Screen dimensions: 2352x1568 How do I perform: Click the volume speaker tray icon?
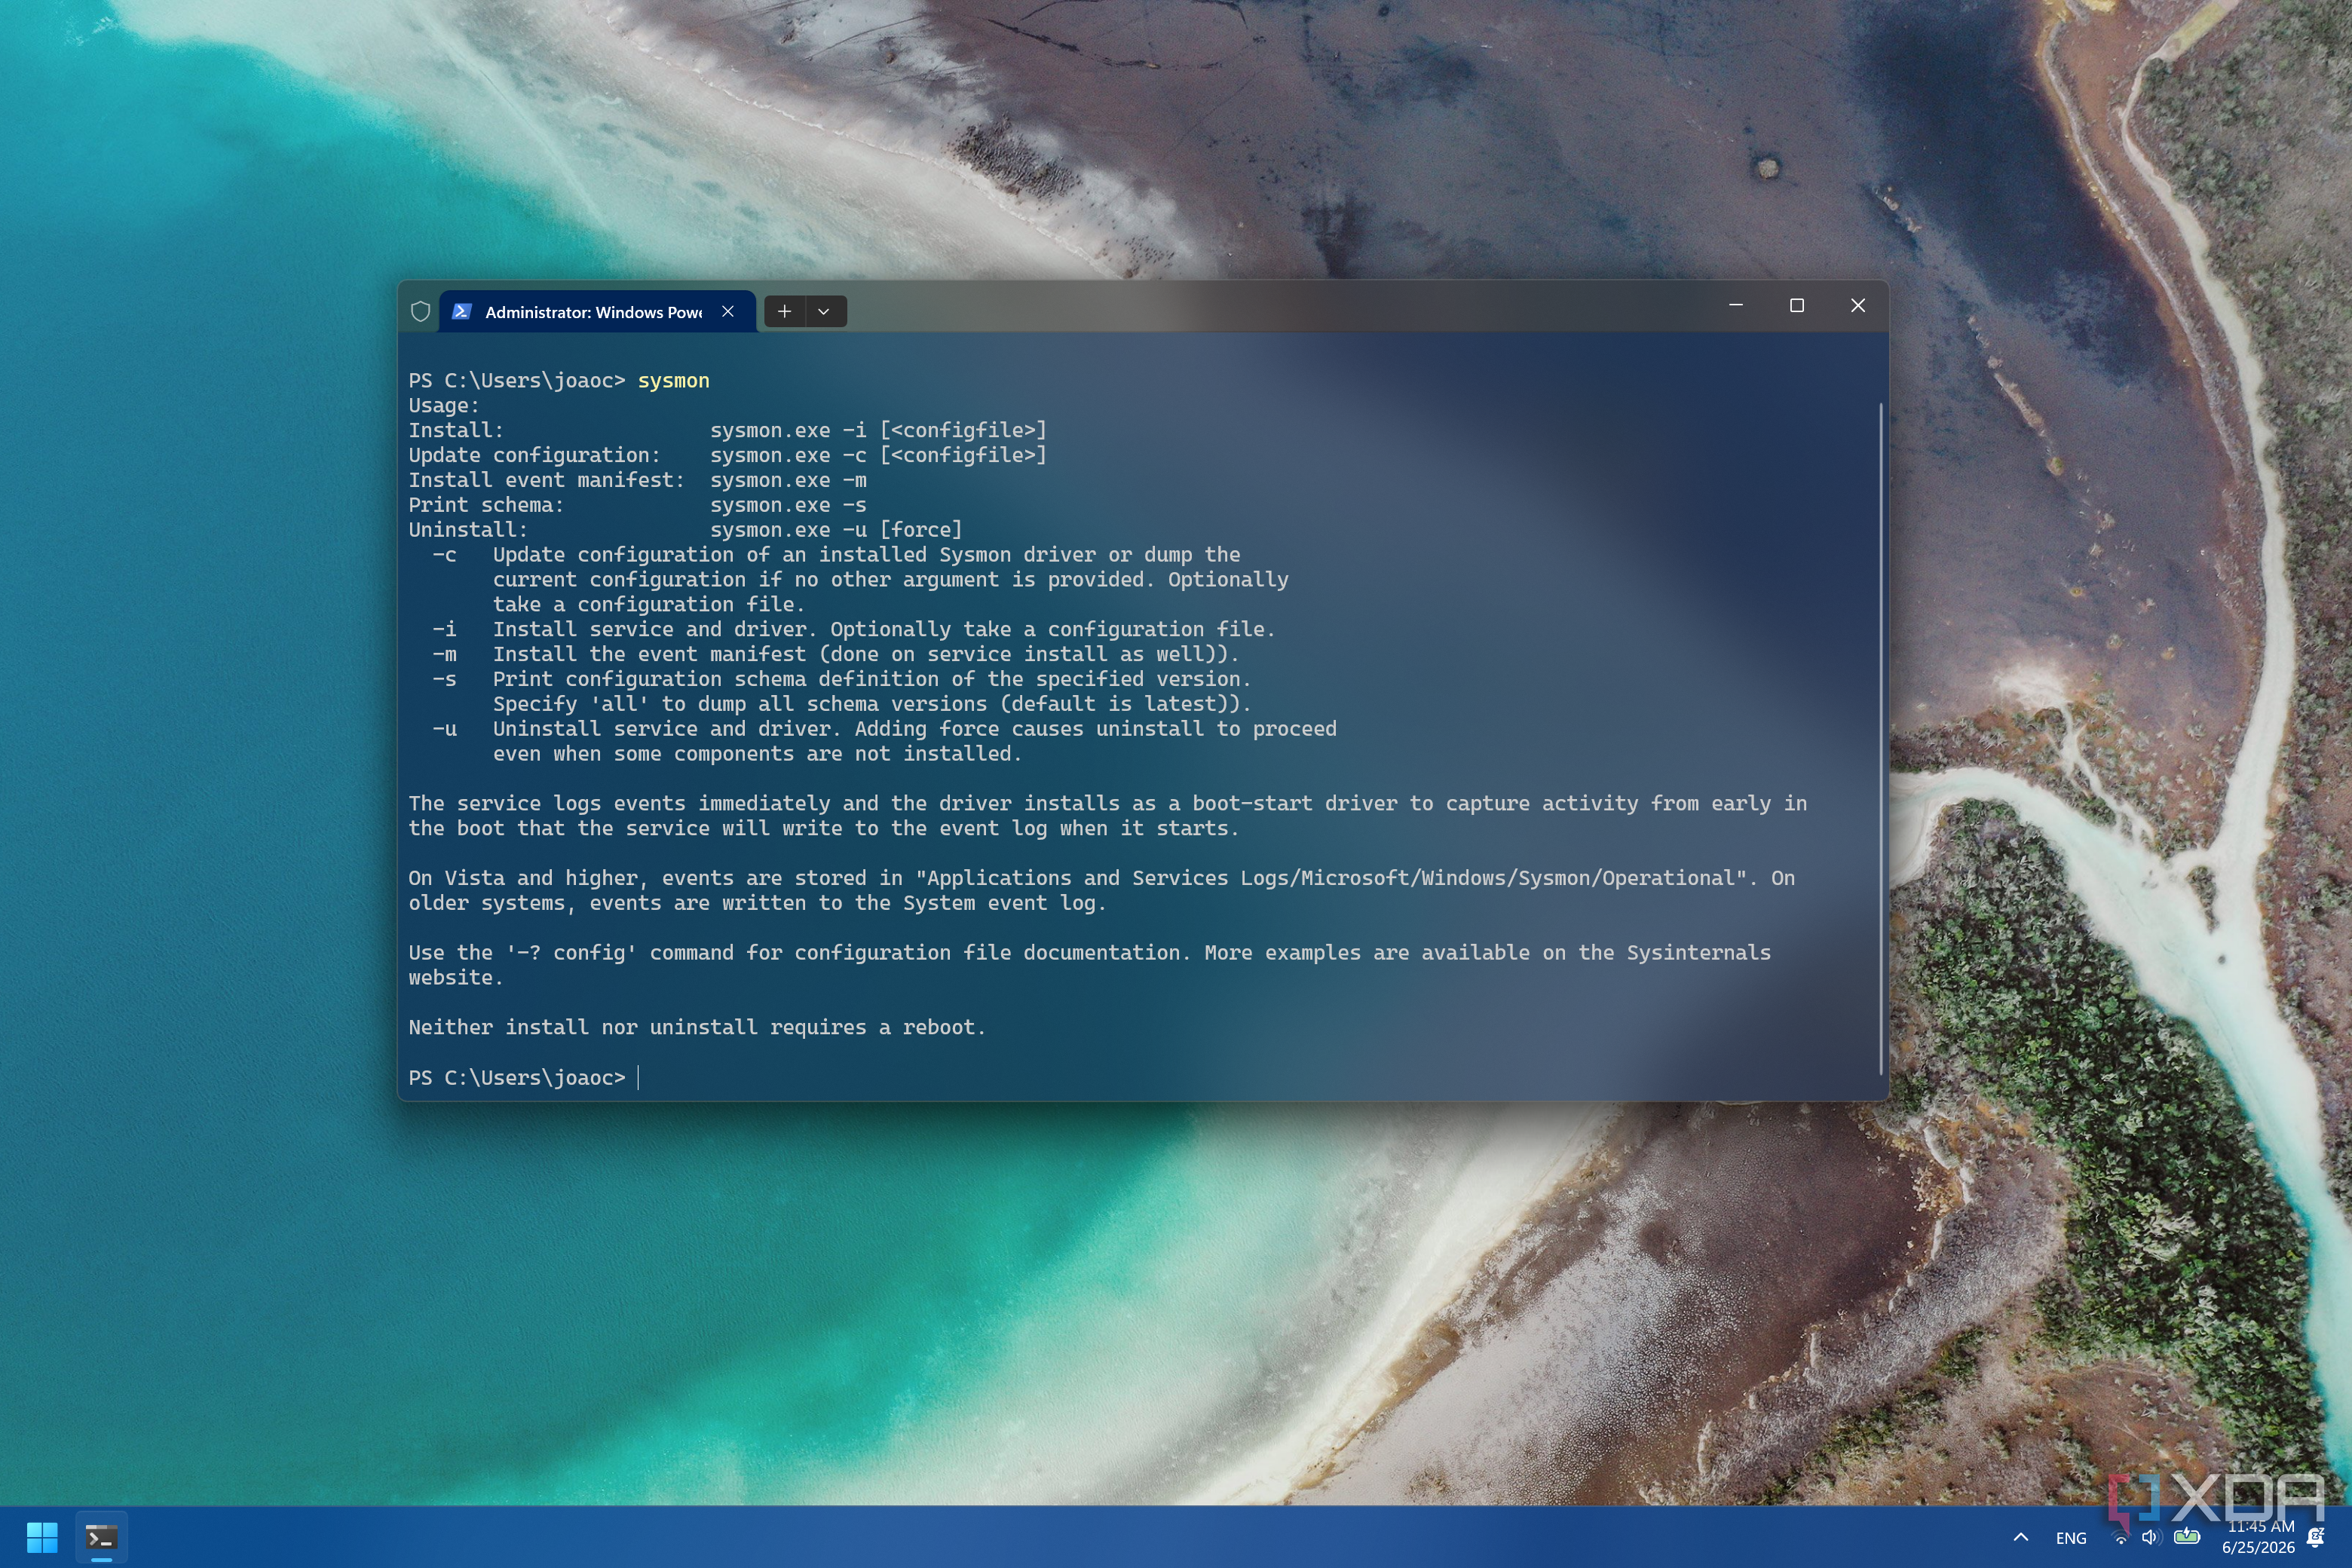2151,1538
